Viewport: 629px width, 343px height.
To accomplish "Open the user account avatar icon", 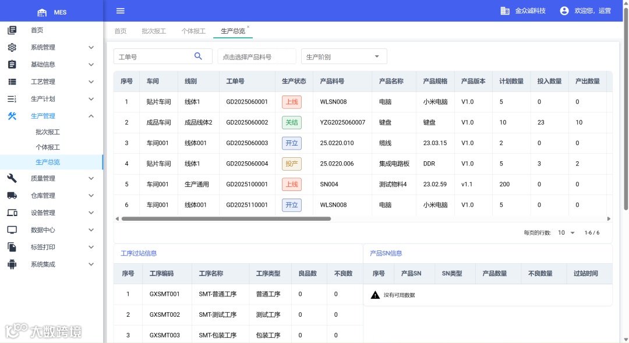I will 564,11.
